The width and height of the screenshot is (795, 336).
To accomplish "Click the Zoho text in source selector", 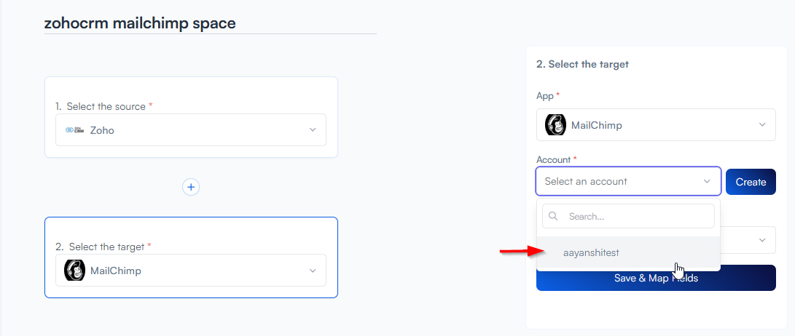I will click(102, 130).
